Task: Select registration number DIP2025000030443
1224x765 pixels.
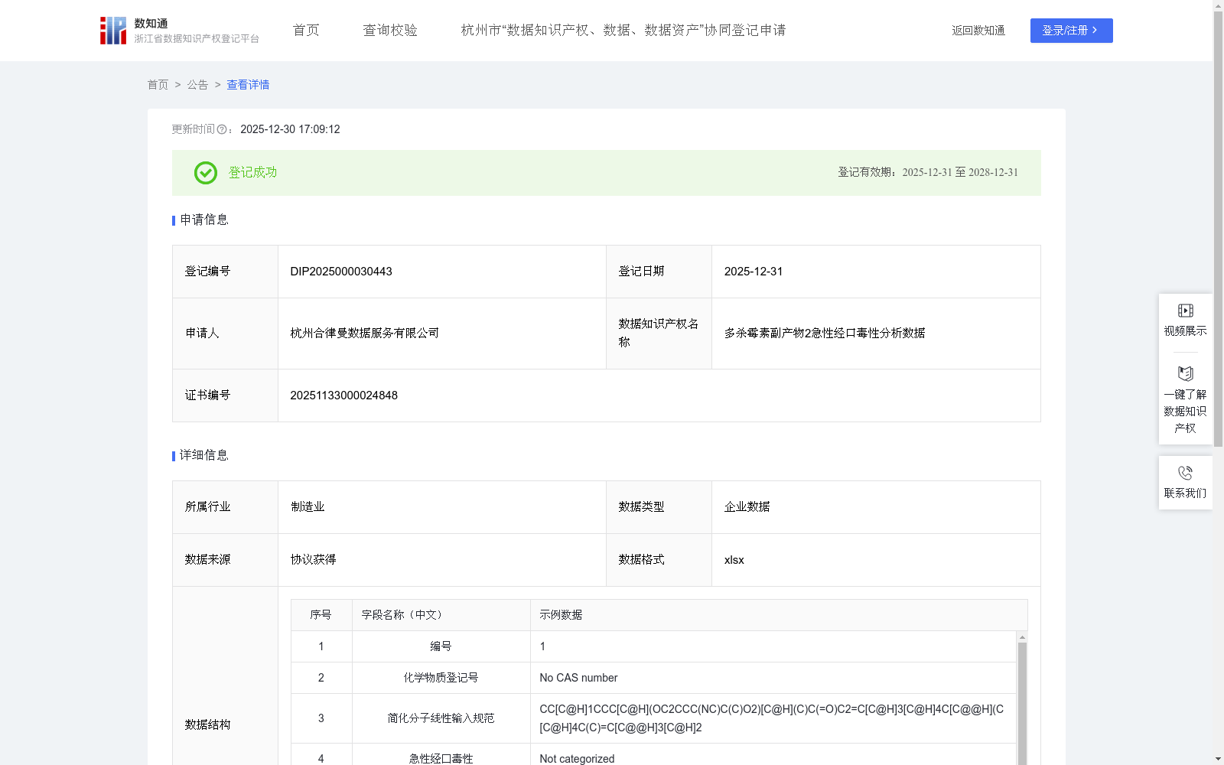Action: pyautogui.click(x=341, y=272)
